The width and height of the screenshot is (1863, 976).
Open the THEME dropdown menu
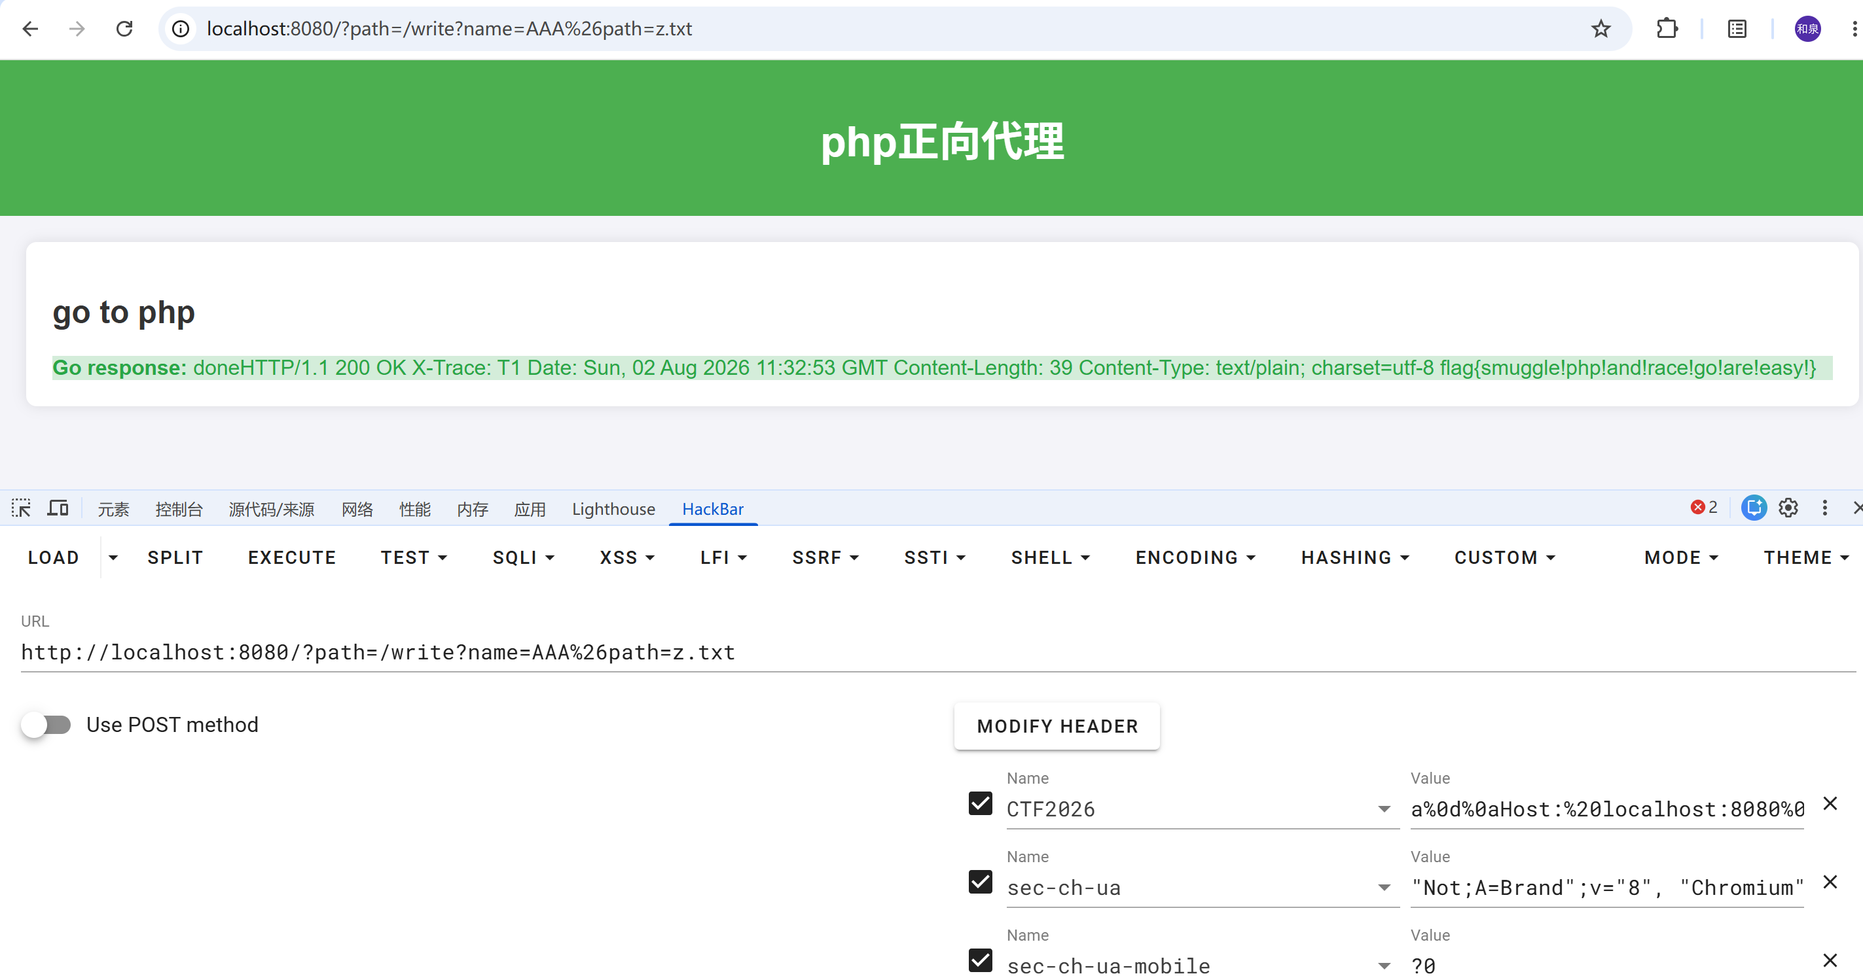click(x=1806, y=557)
